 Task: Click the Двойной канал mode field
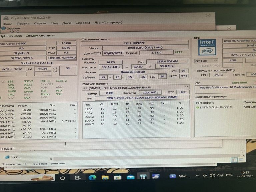[133, 72]
